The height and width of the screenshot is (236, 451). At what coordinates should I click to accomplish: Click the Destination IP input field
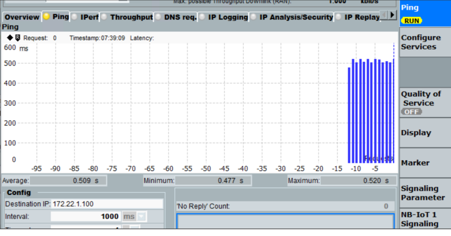107,204
